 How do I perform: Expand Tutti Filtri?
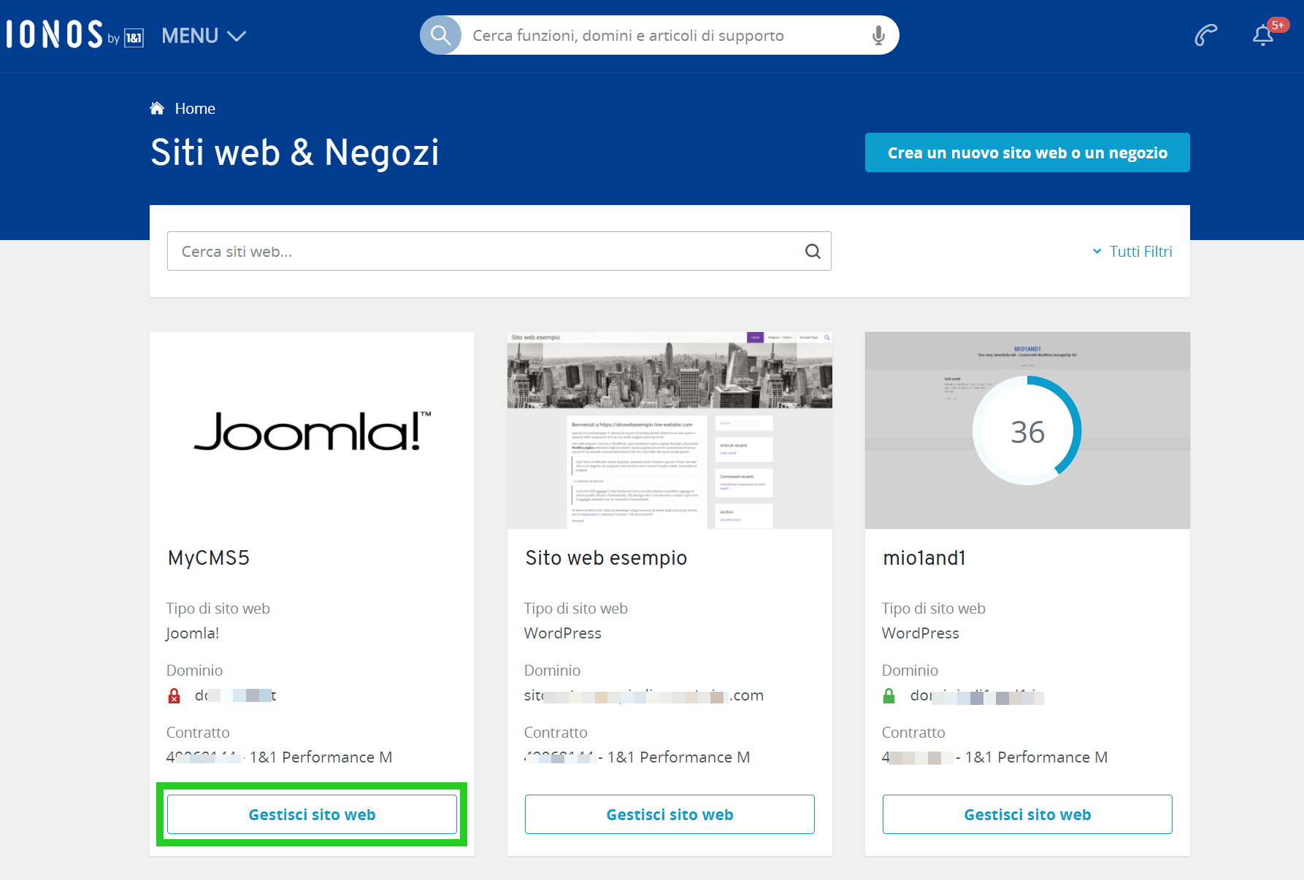[1132, 251]
